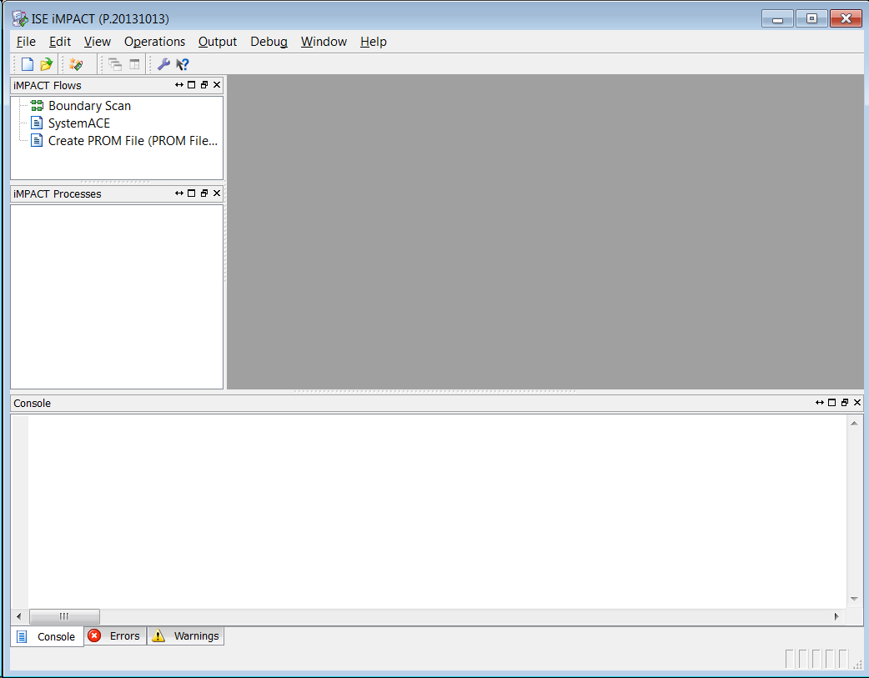
Task: Open the Operations menu
Action: (x=154, y=42)
